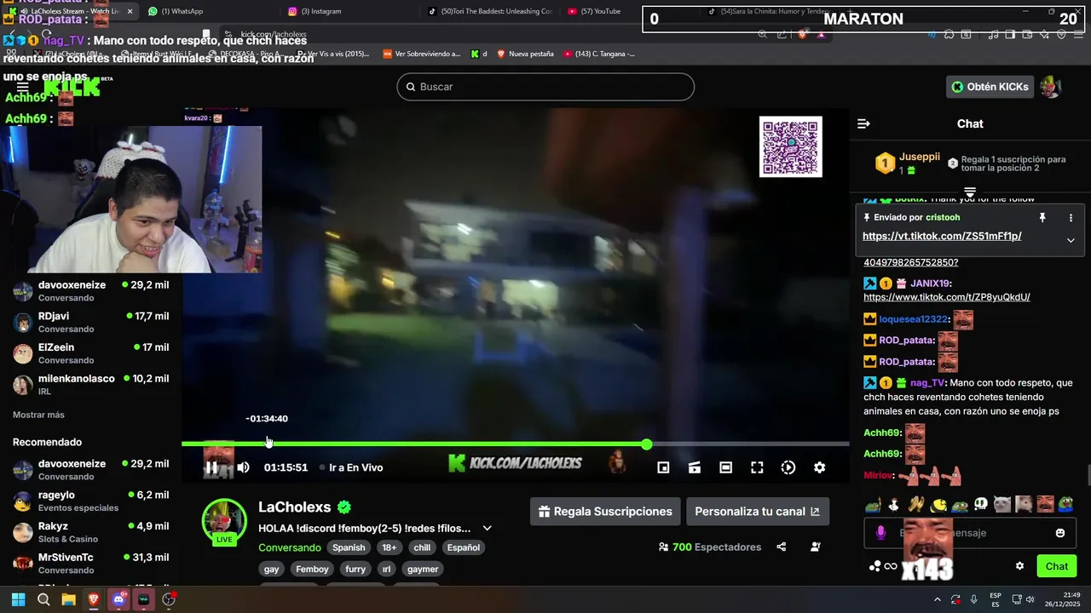1091x613 pixels.
Task: Select the 18+ tag
Action: (390, 547)
